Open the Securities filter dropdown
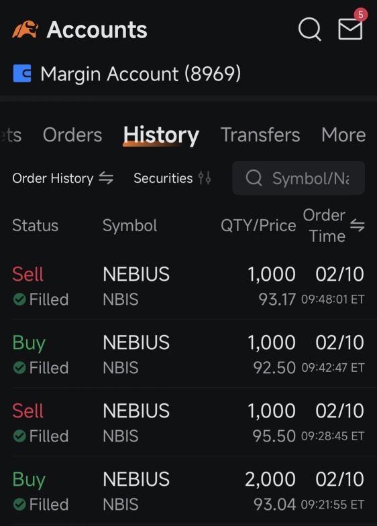This screenshot has width=377, height=526. [x=172, y=178]
